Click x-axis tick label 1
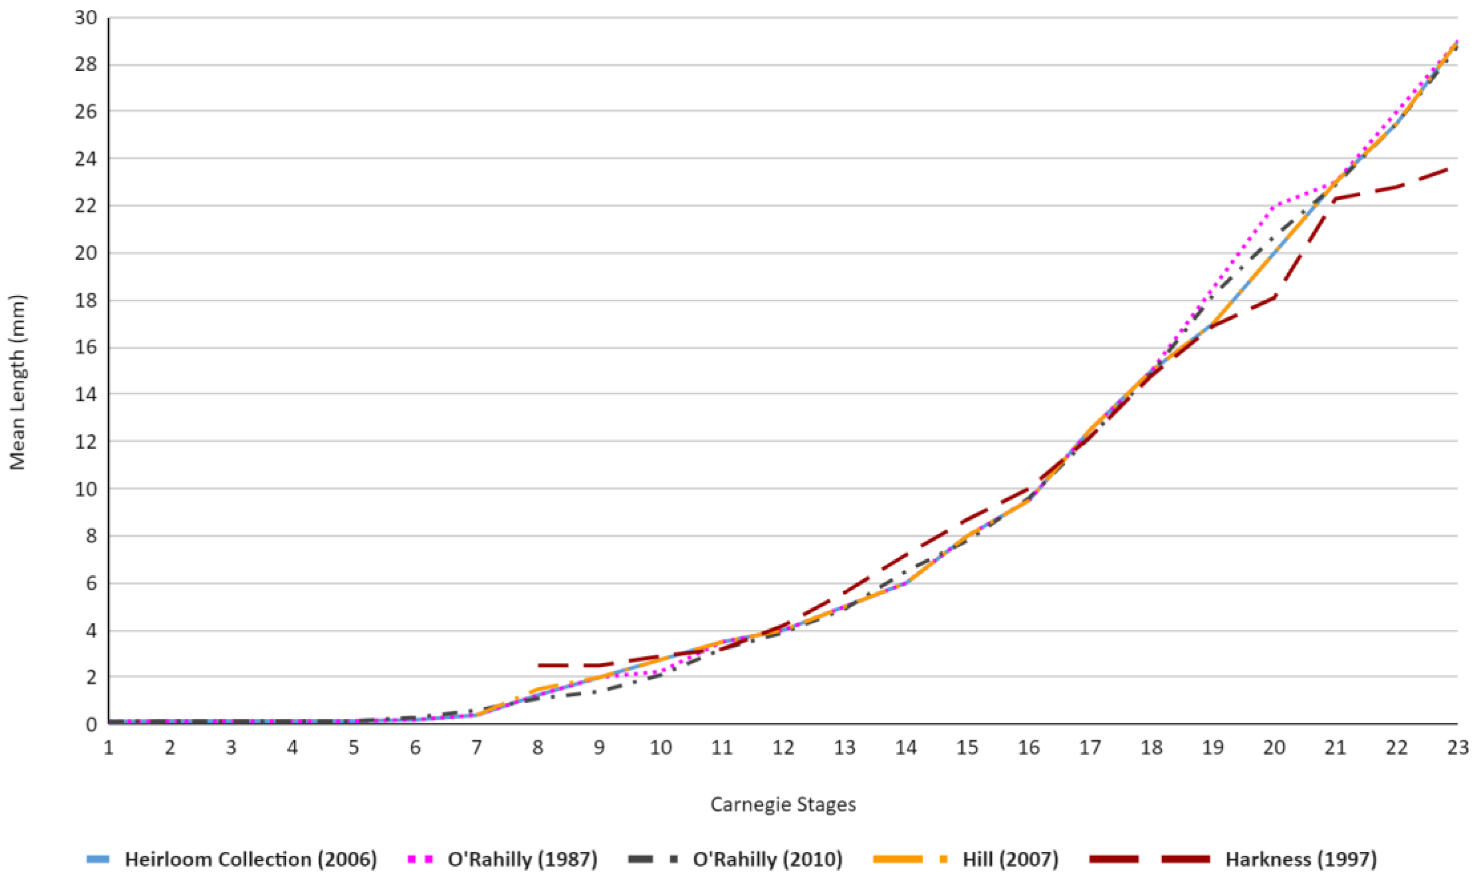The width and height of the screenshot is (1477, 879). (109, 748)
